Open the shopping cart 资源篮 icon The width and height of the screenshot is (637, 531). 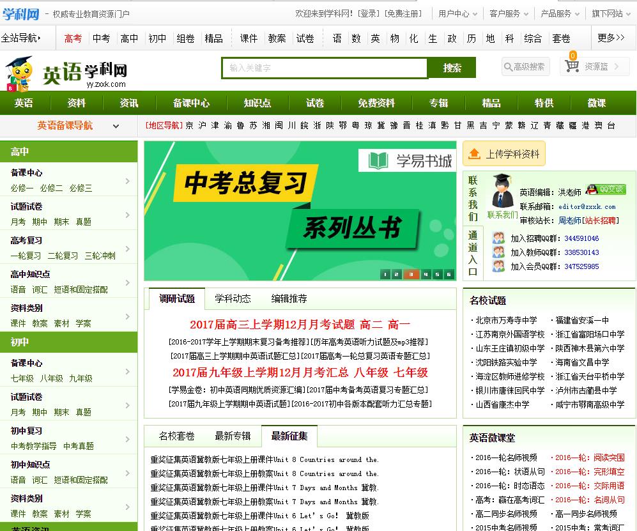[572, 66]
